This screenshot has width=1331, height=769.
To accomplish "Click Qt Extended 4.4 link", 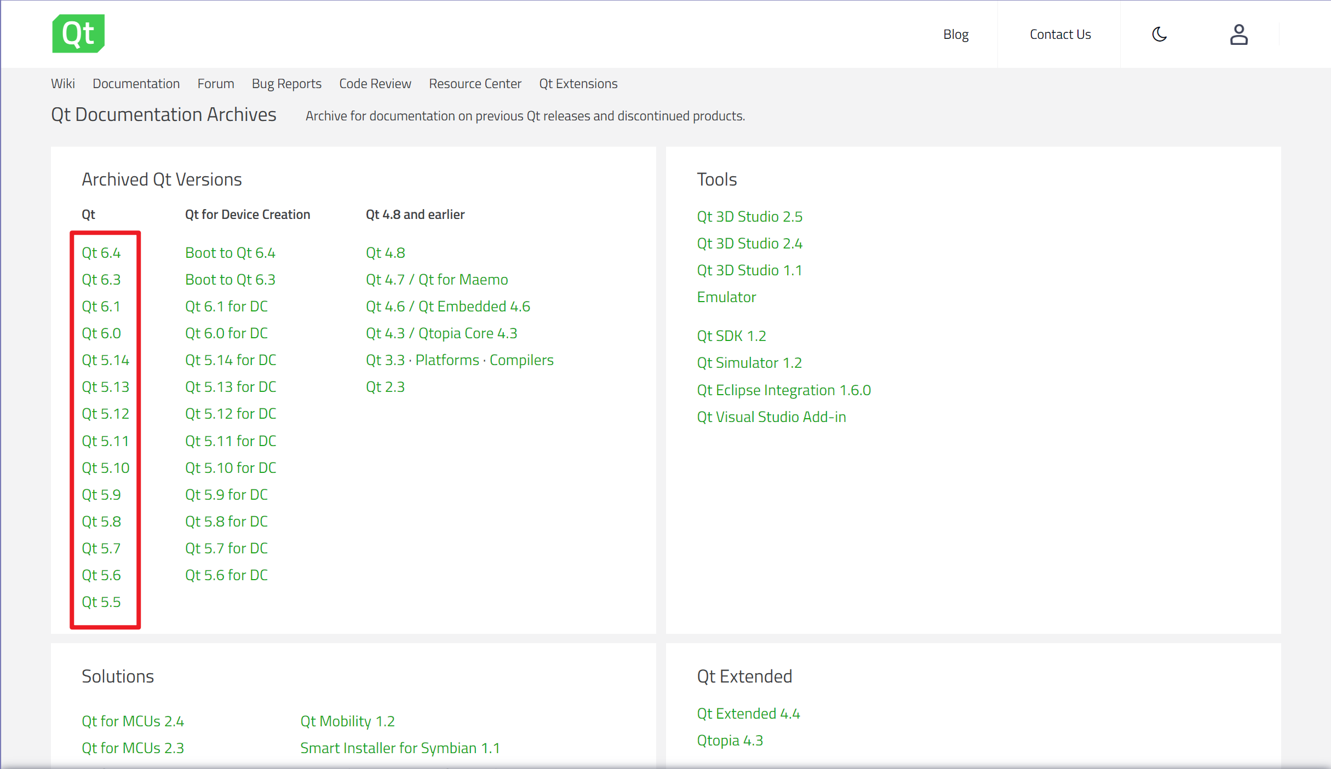I will tap(748, 714).
